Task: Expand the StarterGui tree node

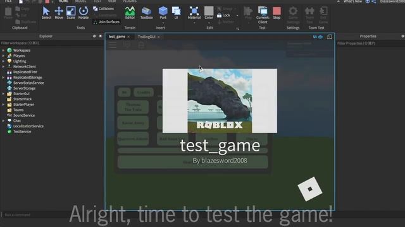Action: tap(3, 94)
